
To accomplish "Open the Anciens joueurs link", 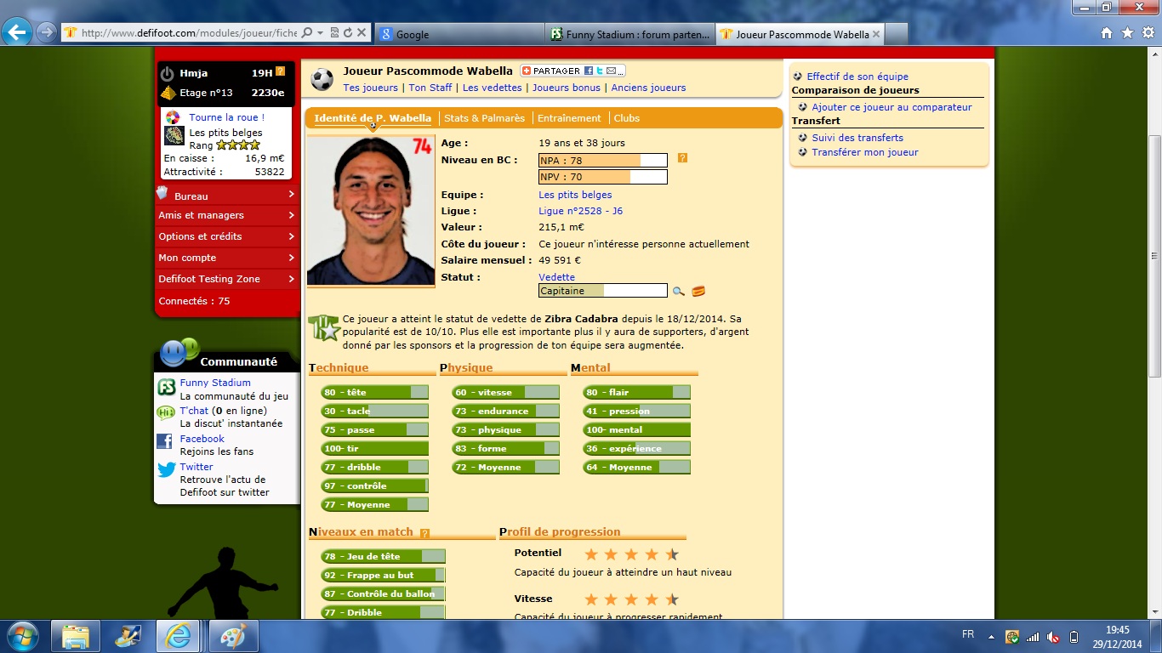I will click(x=648, y=88).
